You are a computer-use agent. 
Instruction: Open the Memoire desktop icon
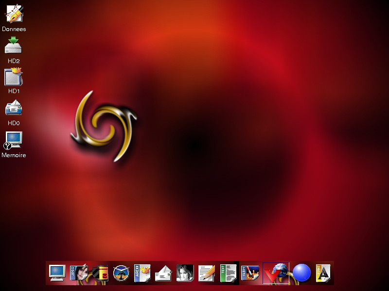point(14,140)
